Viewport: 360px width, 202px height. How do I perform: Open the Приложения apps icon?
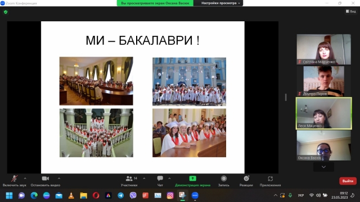(270, 178)
